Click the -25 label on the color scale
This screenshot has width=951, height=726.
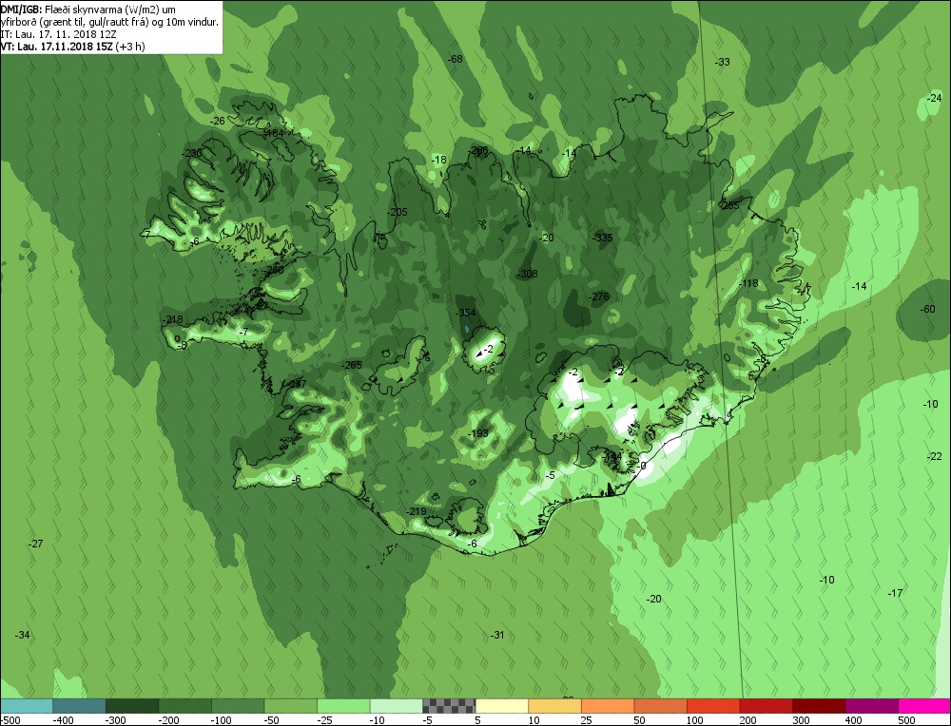[325, 720]
